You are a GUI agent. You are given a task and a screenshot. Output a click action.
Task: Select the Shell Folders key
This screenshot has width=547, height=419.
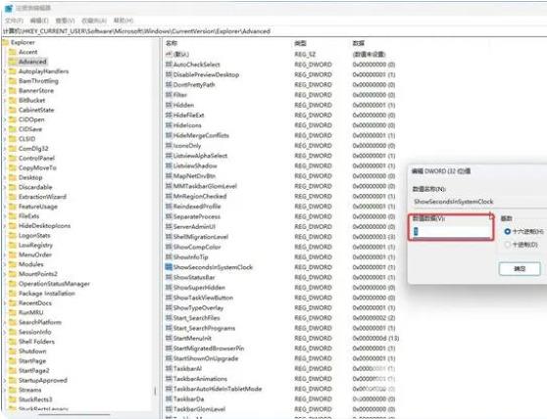point(36,342)
